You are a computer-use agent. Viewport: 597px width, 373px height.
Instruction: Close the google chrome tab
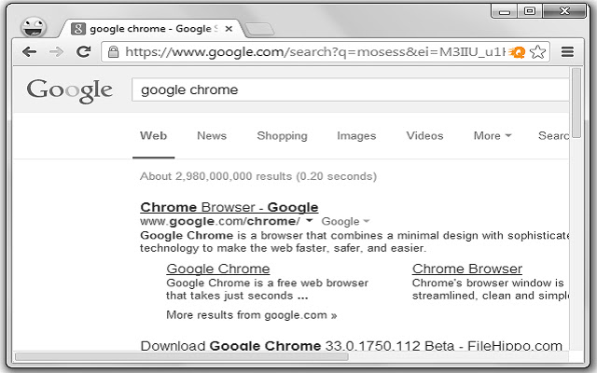229,29
